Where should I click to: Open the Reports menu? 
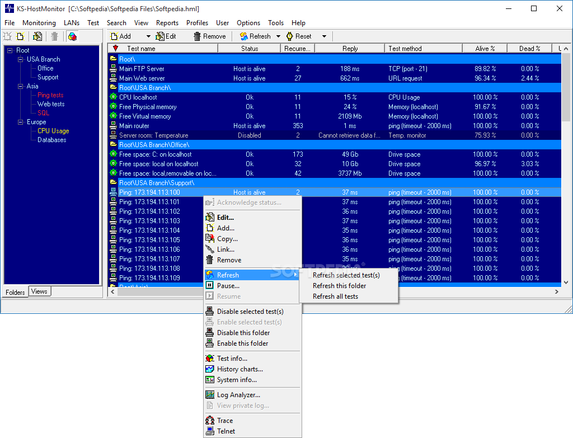167,22
